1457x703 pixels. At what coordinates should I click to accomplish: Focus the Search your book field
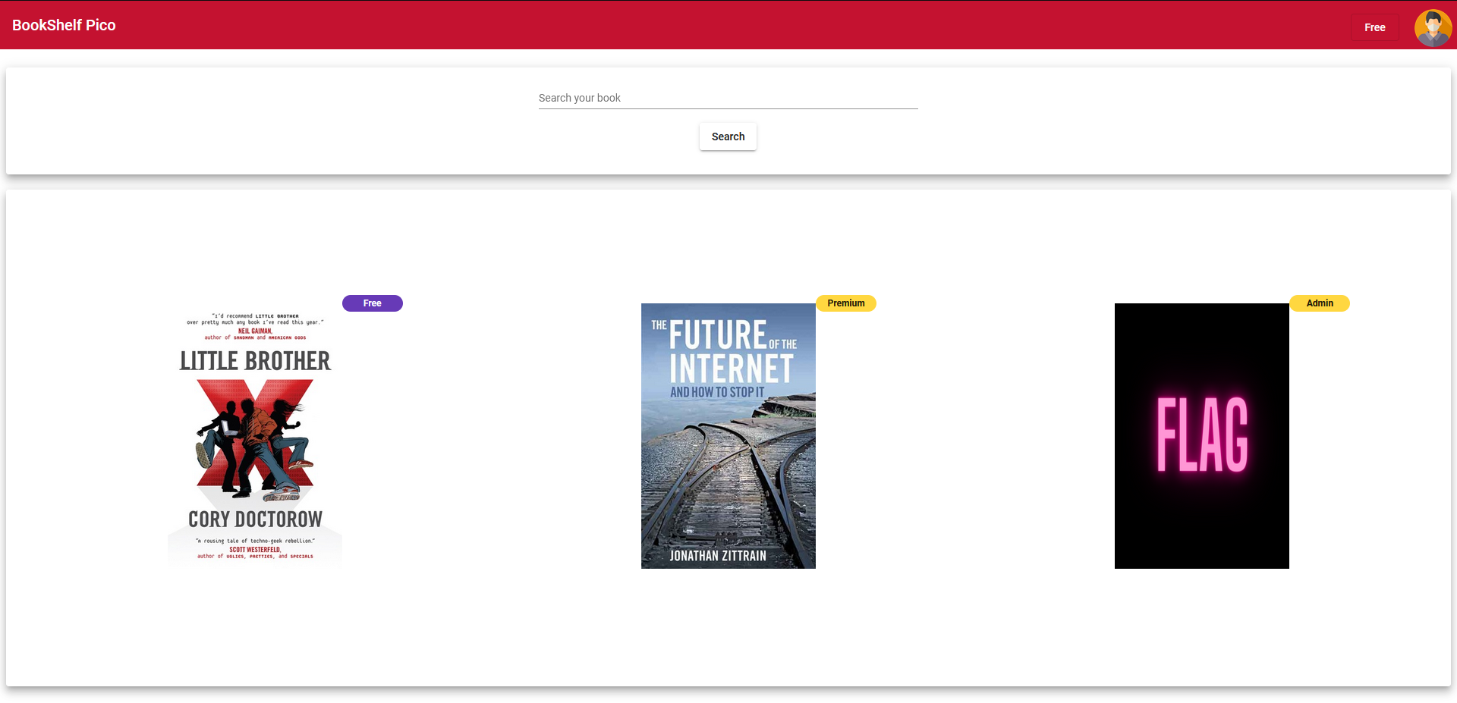coord(728,98)
